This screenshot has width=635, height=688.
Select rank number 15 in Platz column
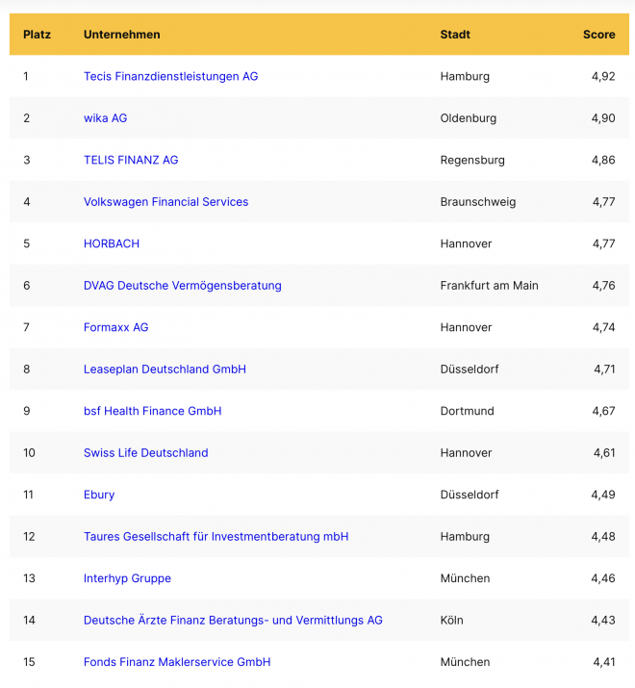[29, 662]
